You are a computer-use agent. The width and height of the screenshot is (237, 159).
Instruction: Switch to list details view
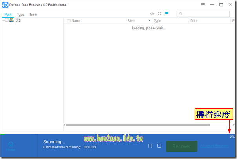166,14
